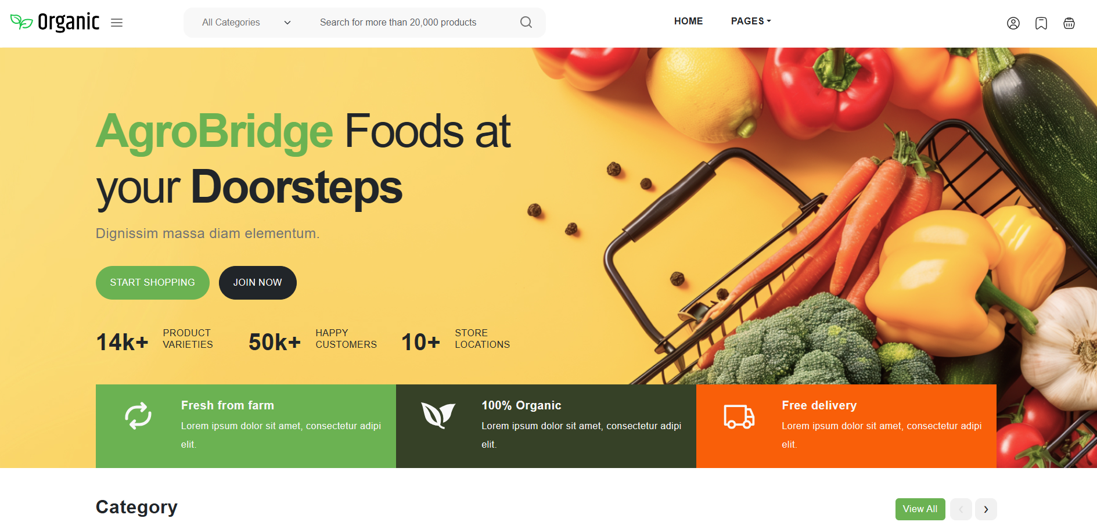Viewport: 1097px width, 529px height.
Task: Click the JOIN NOW button
Action: pyautogui.click(x=258, y=283)
